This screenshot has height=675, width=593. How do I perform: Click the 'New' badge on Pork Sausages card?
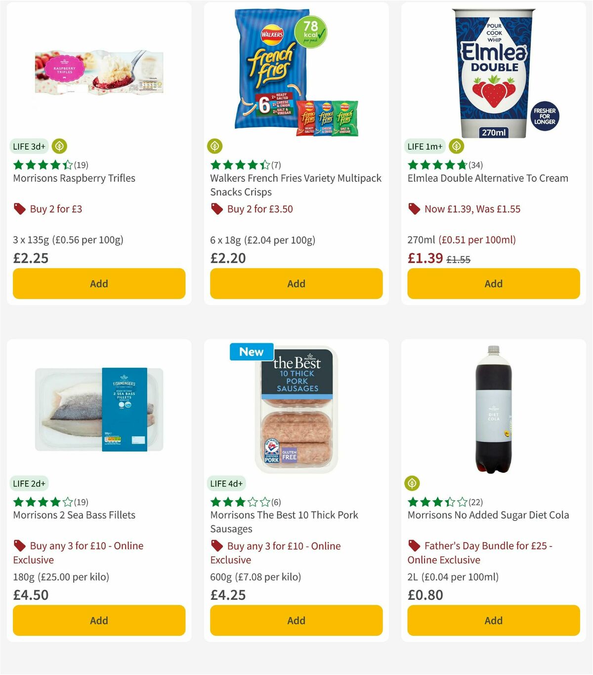click(251, 352)
